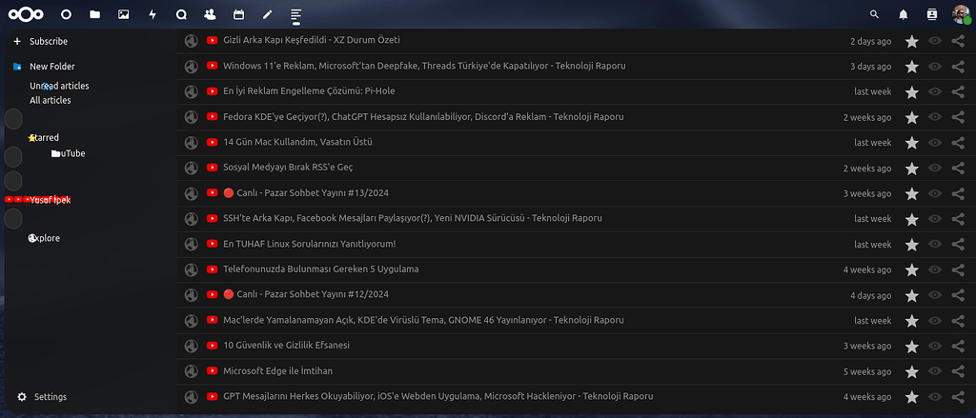Viewport: 976px width, 418px height.
Task: Open Explore in sidebar
Action: click(x=44, y=238)
